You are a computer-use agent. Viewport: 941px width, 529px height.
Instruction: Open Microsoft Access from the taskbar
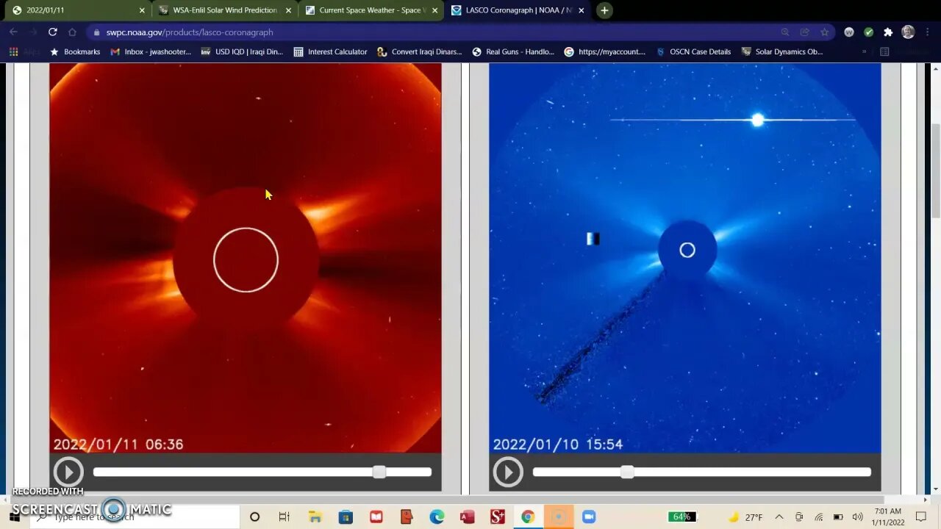[x=467, y=517]
